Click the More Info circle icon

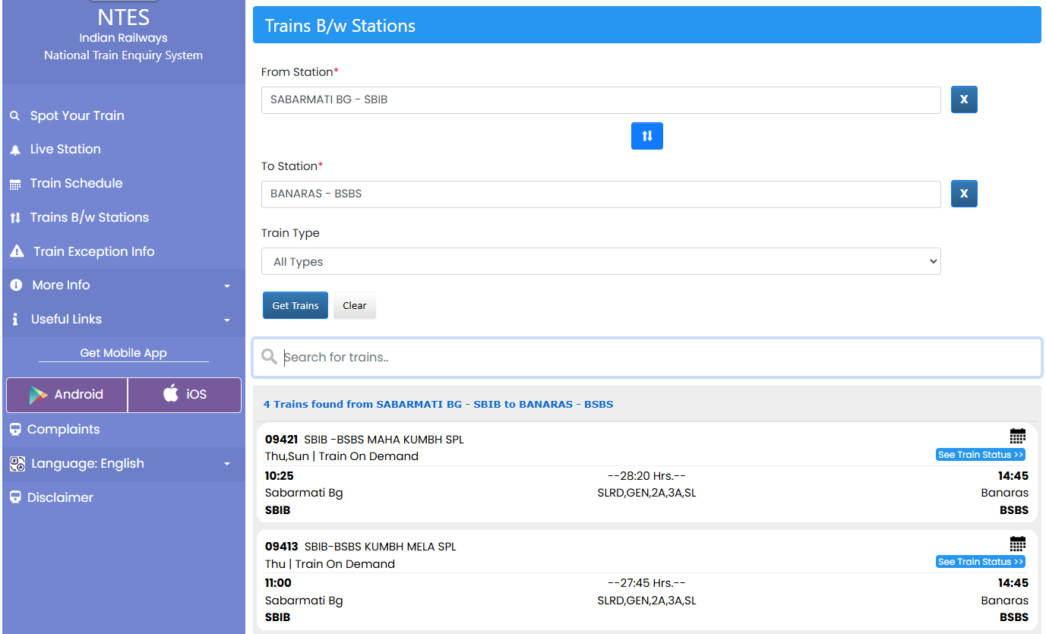click(x=16, y=285)
